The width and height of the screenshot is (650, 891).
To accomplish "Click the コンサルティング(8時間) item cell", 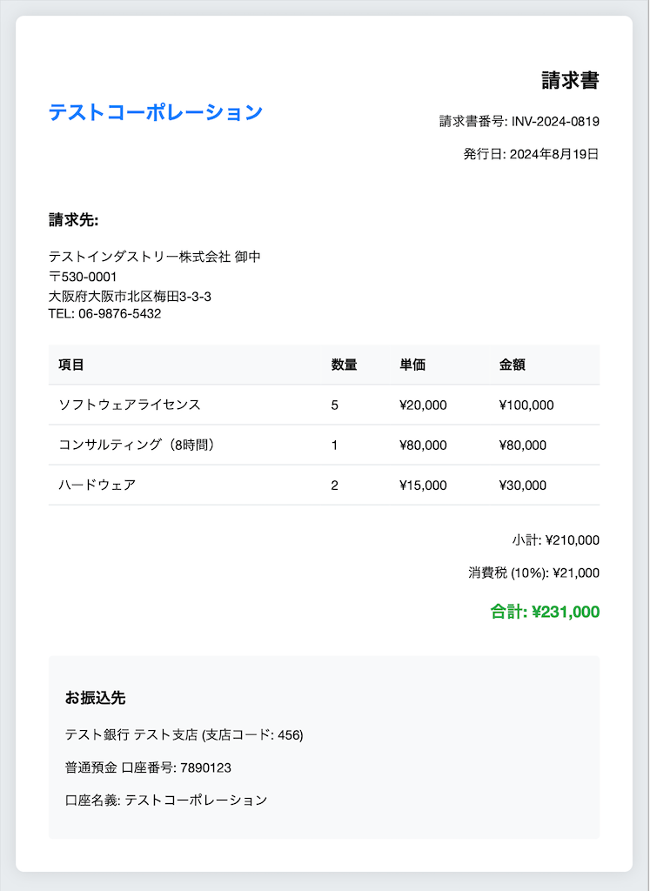I will [x=137, y=445].
